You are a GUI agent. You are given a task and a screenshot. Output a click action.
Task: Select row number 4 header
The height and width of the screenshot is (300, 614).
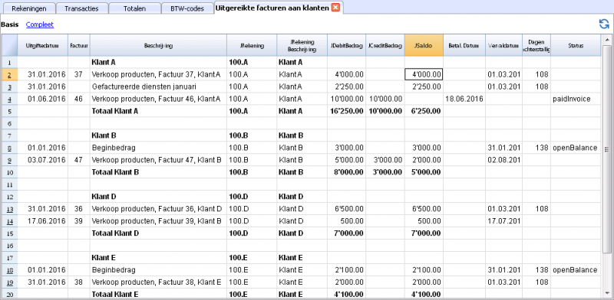(x=9, y=99)
